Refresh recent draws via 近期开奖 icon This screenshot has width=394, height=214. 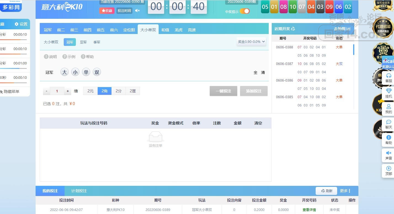(293, 29)
